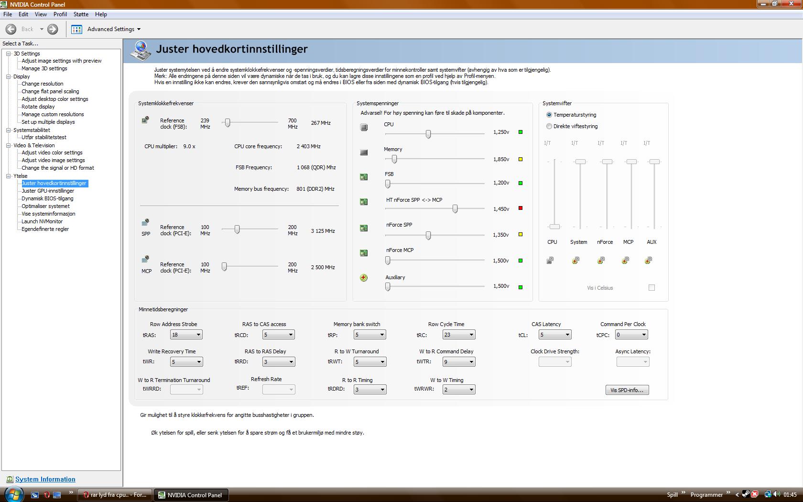803x502 pixels.
Task: Select Direkte viftestyring fan mode
Action: tap(549, 126)
